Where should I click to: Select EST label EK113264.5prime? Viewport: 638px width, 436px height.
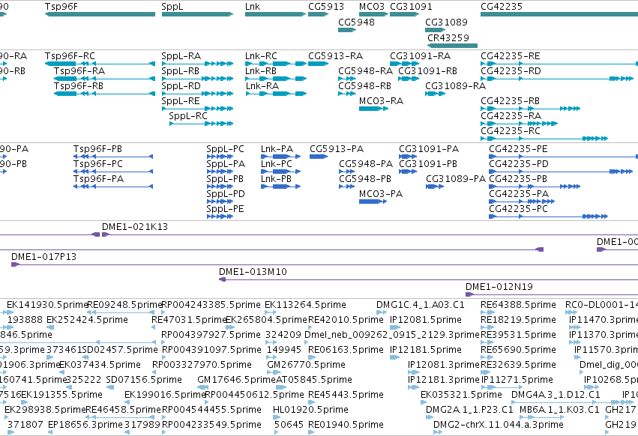point(305,305)
